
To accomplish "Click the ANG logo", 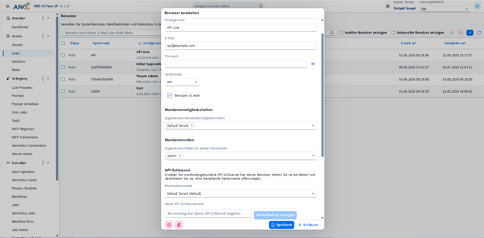I will coord(21,6).
